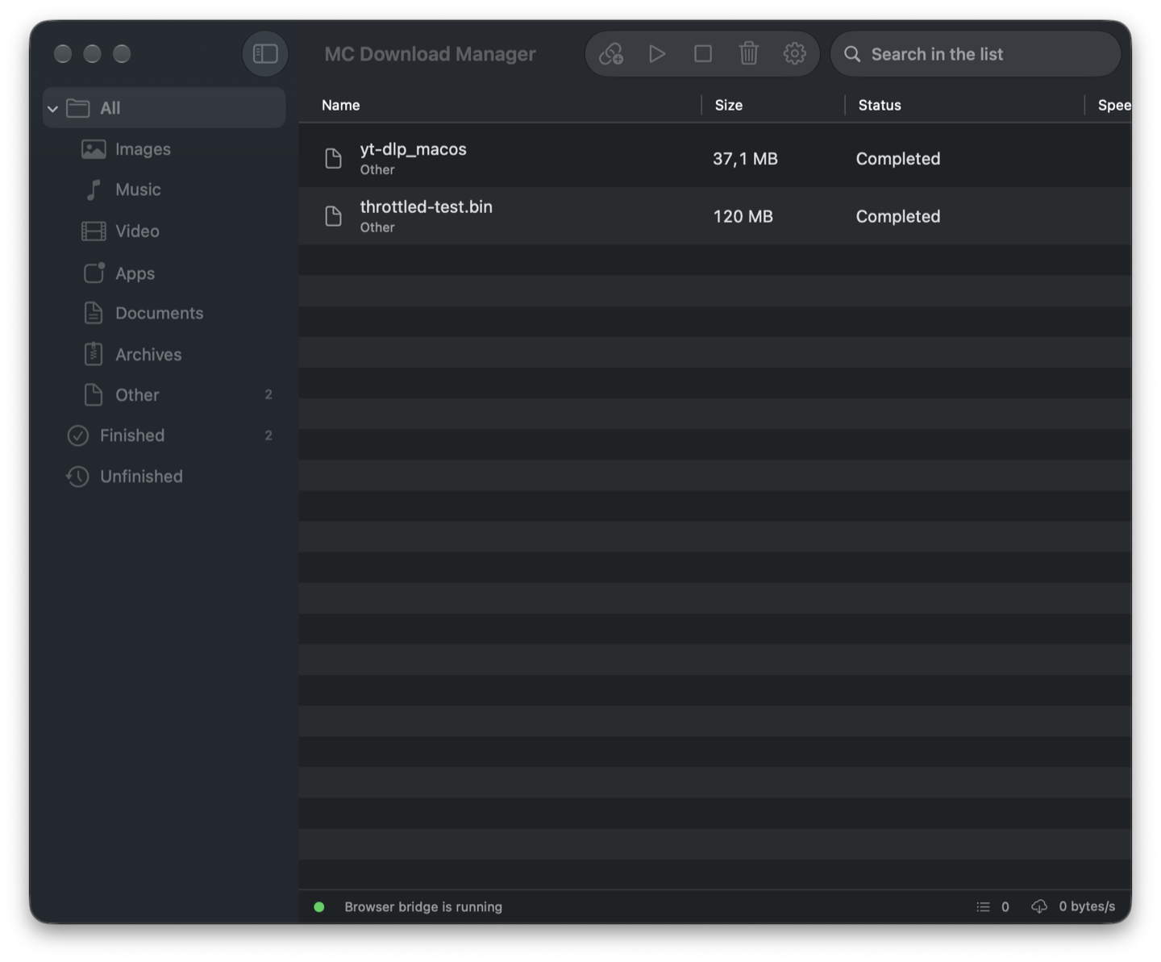This screenshot has width=1161, height=962.
Task: Select the Other category in sidebar
Action: click(164, 395)
